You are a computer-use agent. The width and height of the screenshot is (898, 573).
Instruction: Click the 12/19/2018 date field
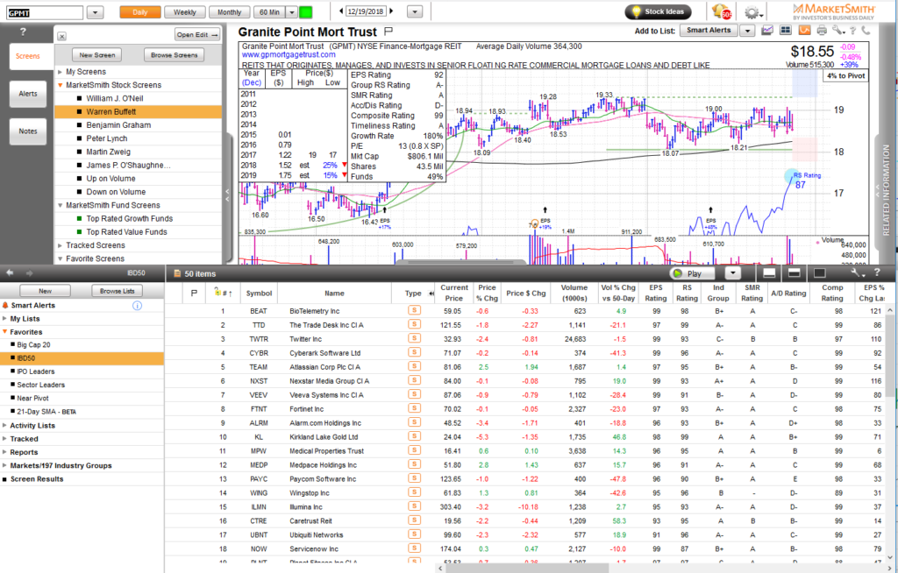(x=365, y=11)
